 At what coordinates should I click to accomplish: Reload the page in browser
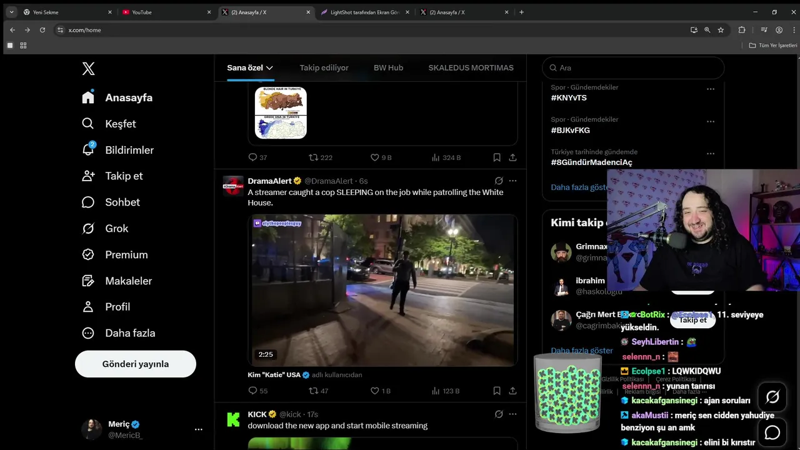42,29
